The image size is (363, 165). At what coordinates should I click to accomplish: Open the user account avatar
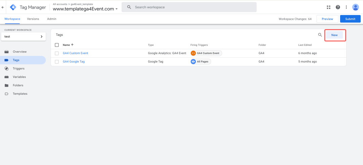[x=356, y=7]
